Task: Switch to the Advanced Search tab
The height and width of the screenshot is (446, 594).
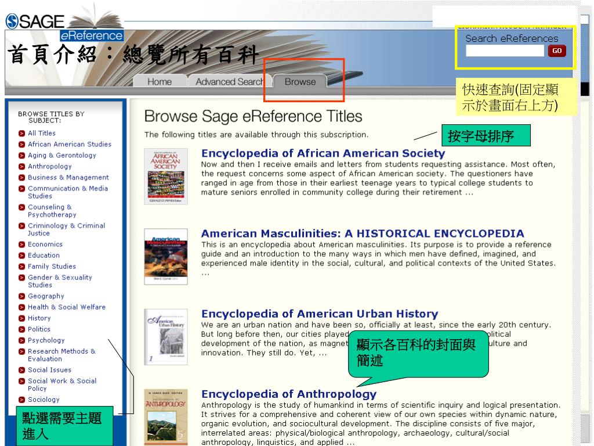Action: [x=229, y=81]
